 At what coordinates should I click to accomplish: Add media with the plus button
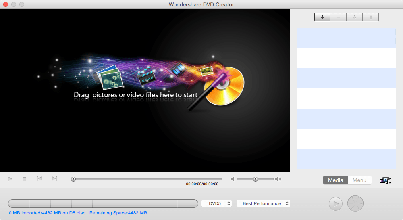click(x=322, y=17)
